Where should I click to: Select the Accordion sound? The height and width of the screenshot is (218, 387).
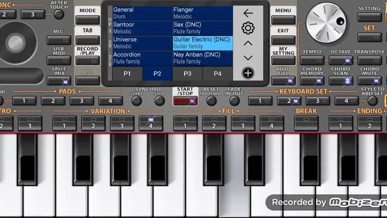(142, 58)
